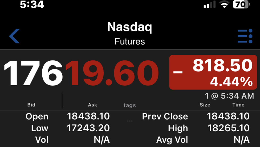
Task: Tap the Nasdaq title
Action: [129, 27]
